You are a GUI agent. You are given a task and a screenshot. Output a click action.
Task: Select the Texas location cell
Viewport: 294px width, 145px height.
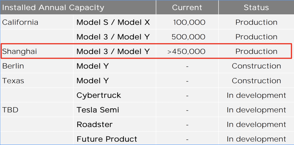click(13, 81)
